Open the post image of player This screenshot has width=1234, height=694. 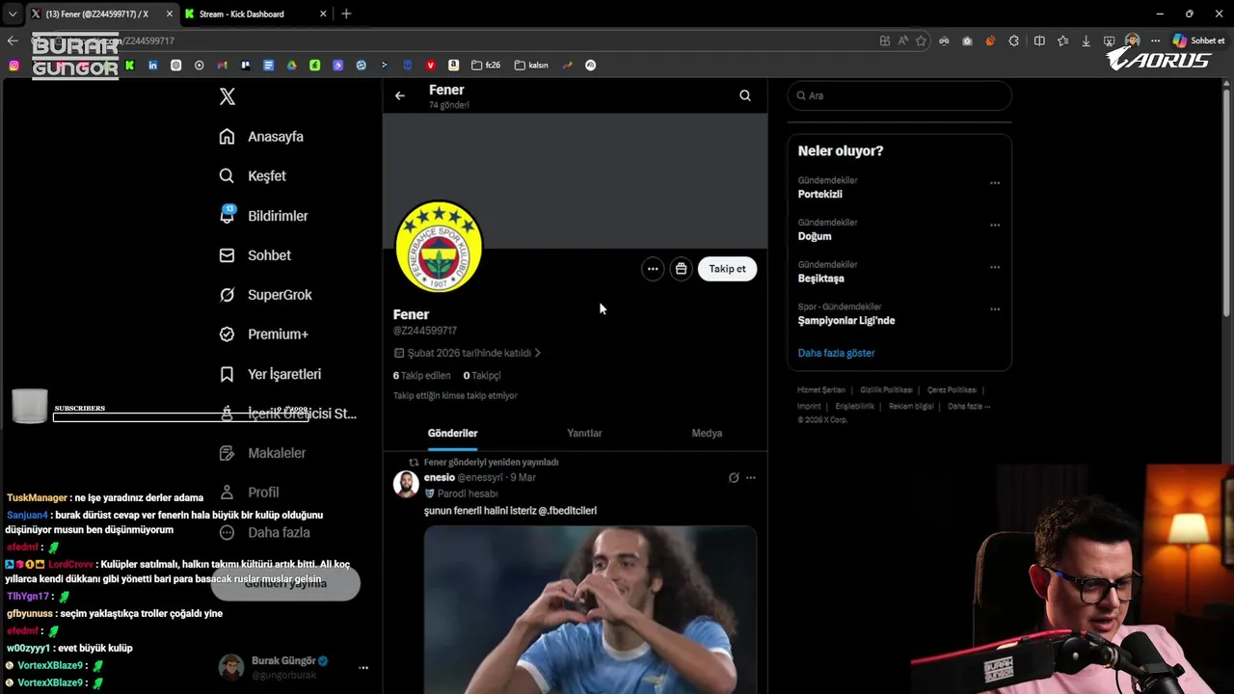coord(590,609)
